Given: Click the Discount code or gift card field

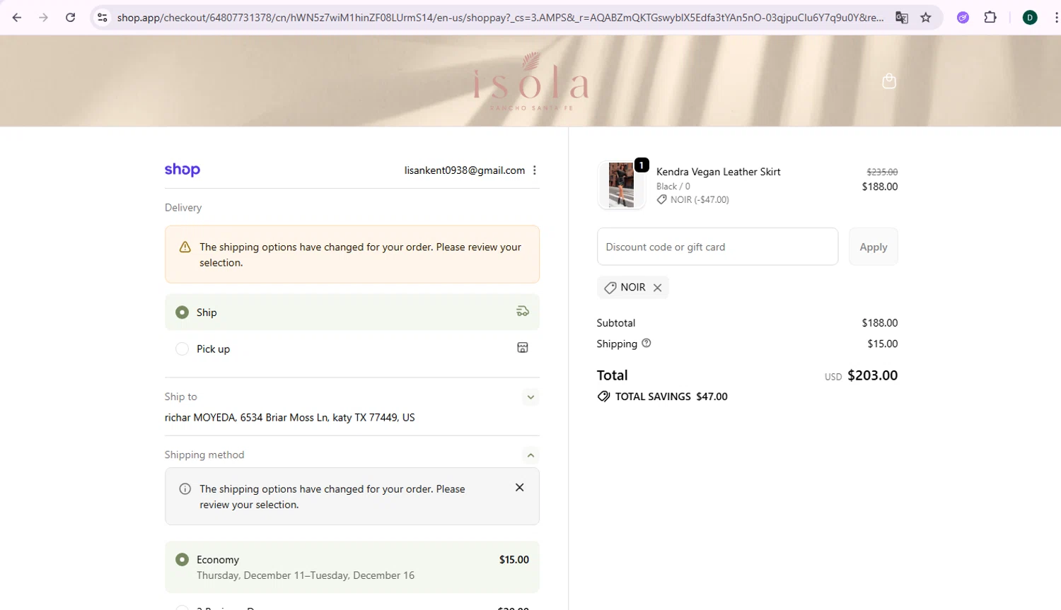Looking at the screenshot, I should [717, 247].
